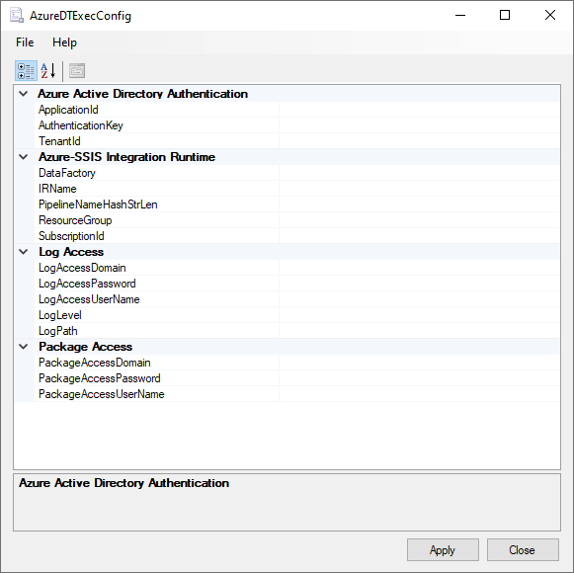Image resolution: width=574 pixels, height=573 pixels.
Task: Close the configuration dialog with Close
Action: pos(523,549)
